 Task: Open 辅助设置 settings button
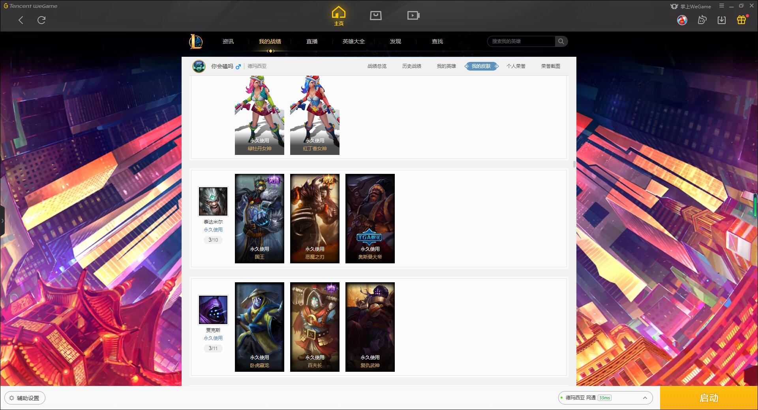point(25,398)
